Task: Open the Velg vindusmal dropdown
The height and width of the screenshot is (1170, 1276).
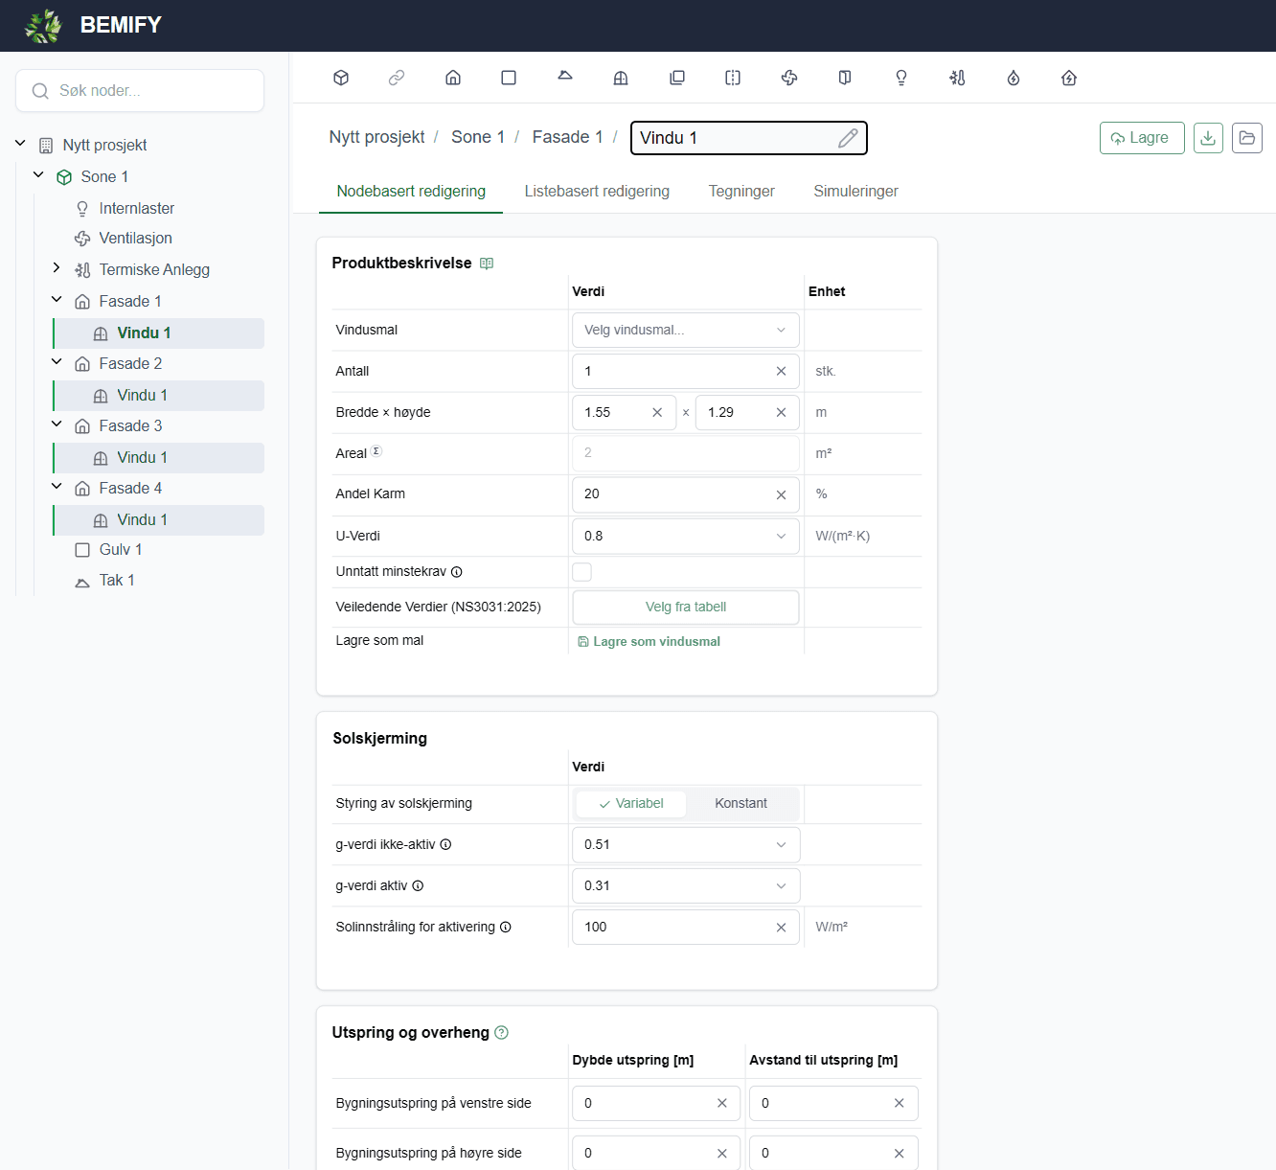Action: tap(686, 330)
